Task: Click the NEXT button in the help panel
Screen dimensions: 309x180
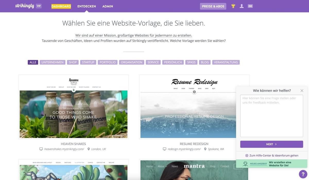Action: (x=271, y=144)
